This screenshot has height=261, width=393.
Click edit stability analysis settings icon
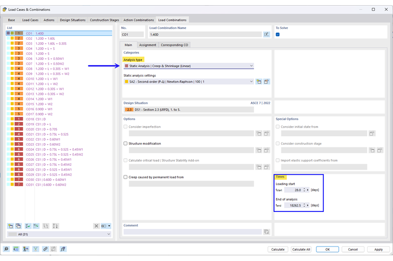point(266,167)
